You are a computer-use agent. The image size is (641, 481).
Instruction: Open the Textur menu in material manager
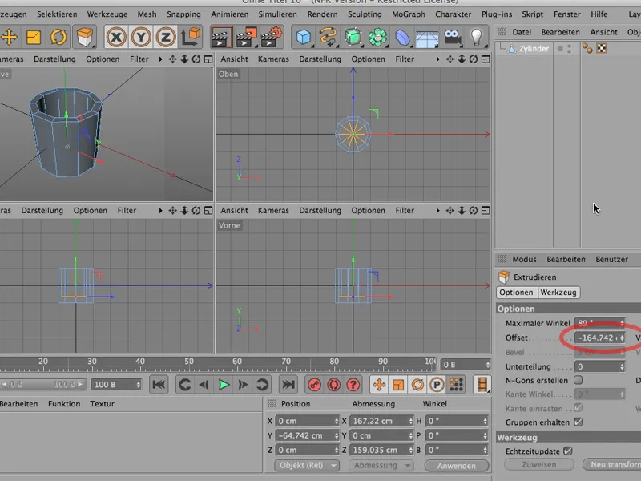pyautogui.click(x=103, y=404)
